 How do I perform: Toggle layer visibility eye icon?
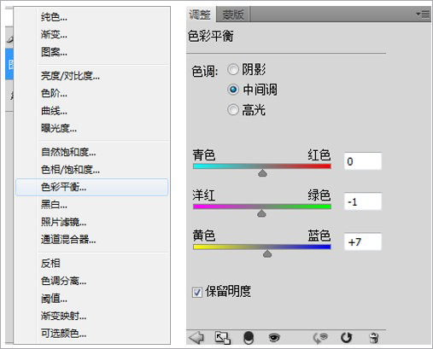274,338
